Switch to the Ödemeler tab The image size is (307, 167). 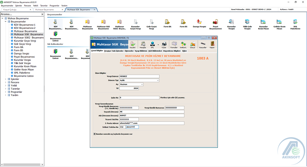(x=129, y=51)
